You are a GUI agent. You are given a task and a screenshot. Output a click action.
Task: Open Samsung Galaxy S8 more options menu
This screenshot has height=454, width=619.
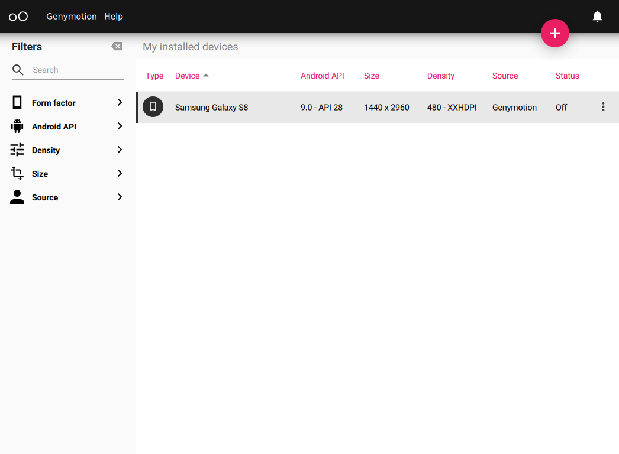(603, 107)
